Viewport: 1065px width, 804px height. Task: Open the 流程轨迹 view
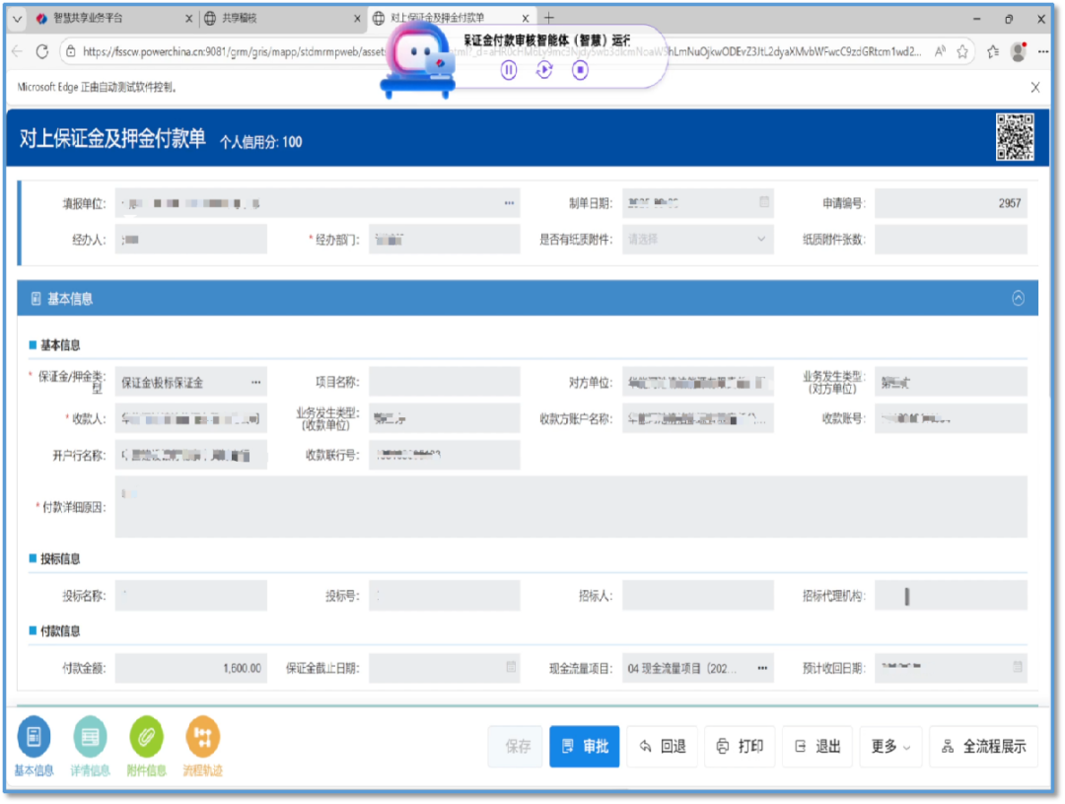pos(202,746)
